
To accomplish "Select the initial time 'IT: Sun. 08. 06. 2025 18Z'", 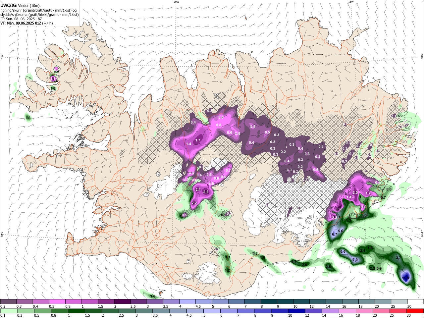I will (x=21, y=19).
